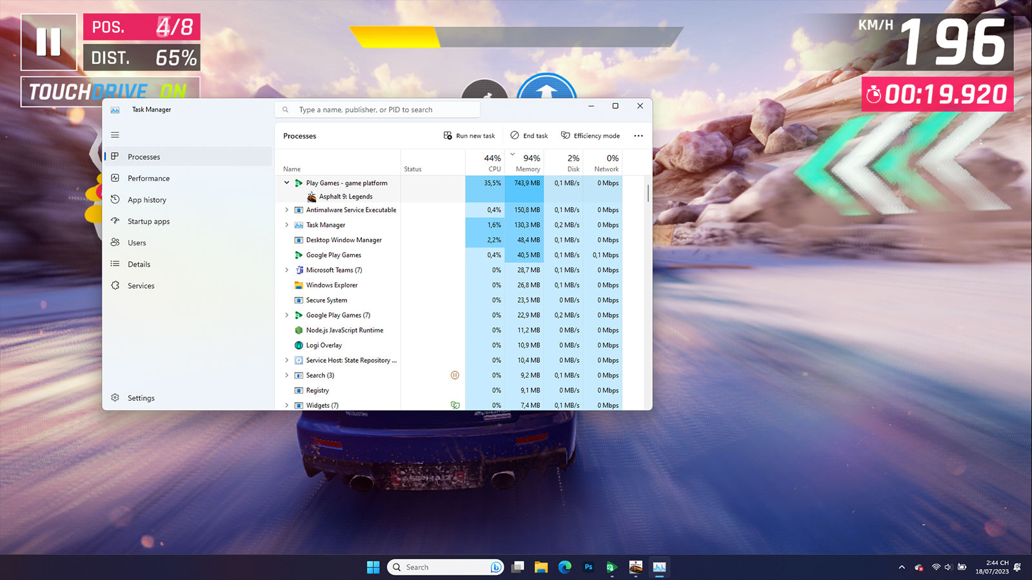The height and width of the screenshot is (580, 1032).
Task: Sort by the Network column header
Action: (x=602, y=162)
